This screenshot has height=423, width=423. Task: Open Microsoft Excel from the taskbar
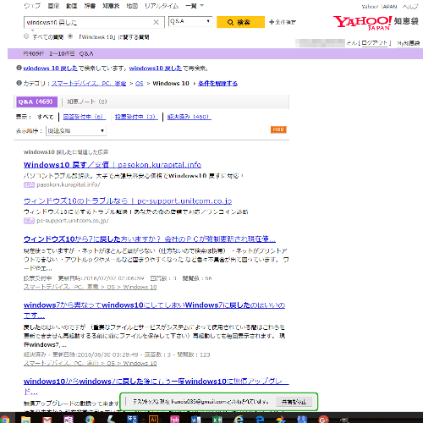[217, 419]
